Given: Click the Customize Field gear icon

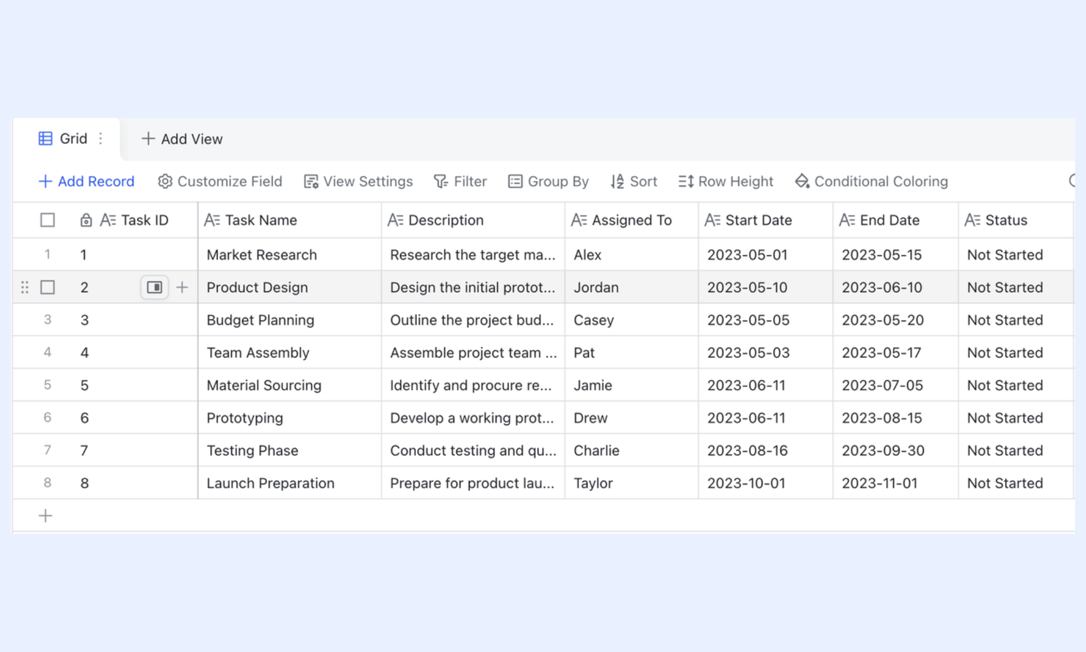Looking at the screenshot, I should [165, 181].
